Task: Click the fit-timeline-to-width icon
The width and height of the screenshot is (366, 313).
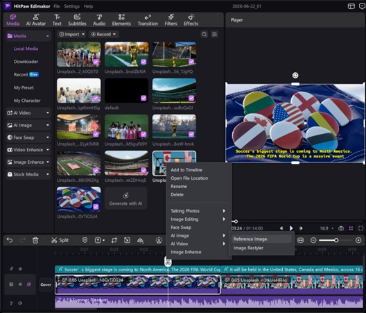Action: (x=300, y=240)
